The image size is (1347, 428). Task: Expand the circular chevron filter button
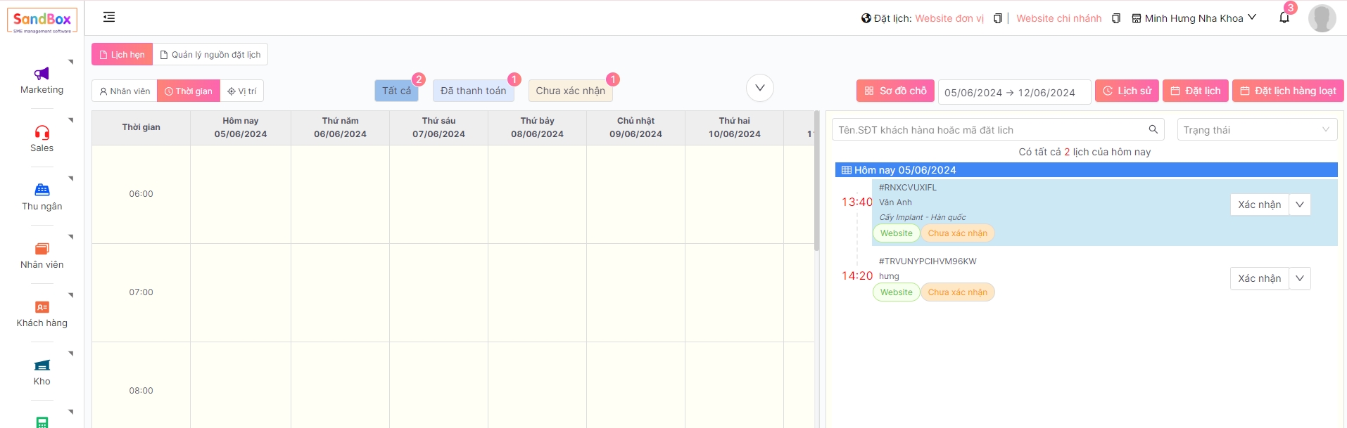pos(759,88)
